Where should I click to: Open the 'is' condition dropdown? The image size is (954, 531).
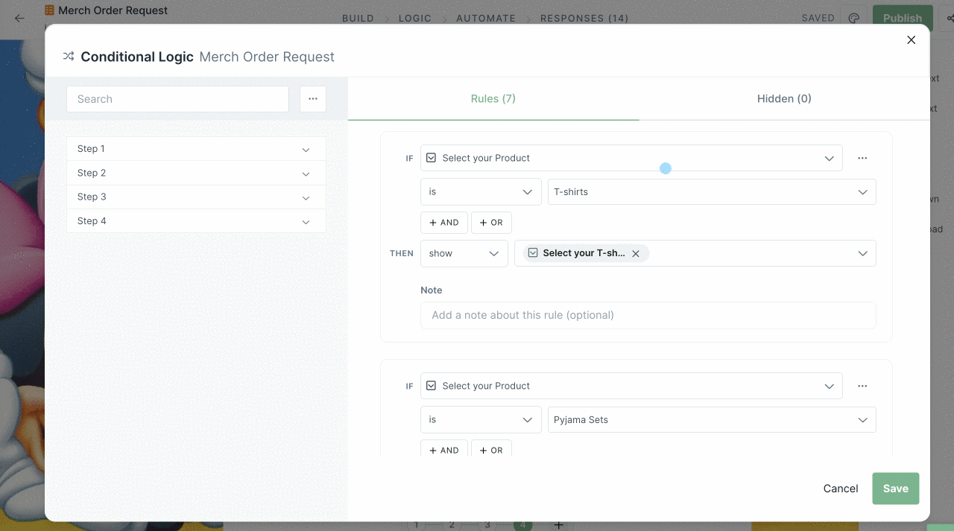pos(480,191)
